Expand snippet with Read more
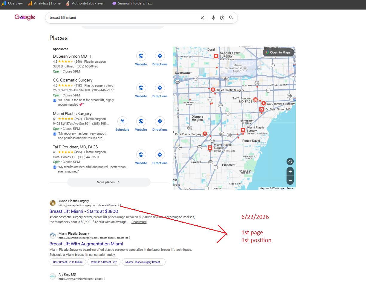Viewport: 366px width, 283px height. click(139, 222)
